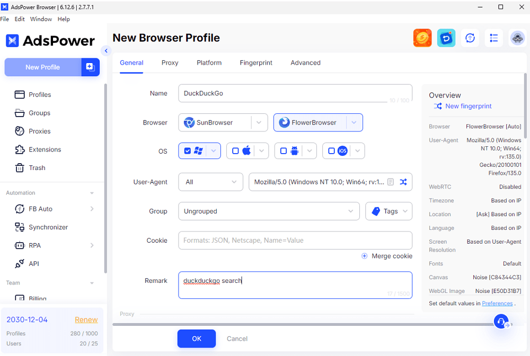Open User-Agent list icon
Viewport: 530px width, 356px height.
(391, 182)
